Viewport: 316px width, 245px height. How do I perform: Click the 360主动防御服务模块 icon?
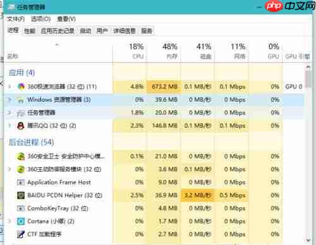pyautogui.click(x=21, y=169)
